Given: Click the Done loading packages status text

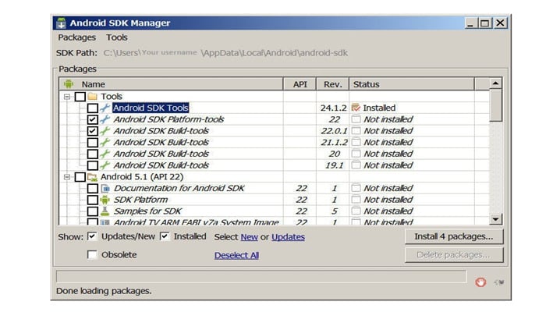Looking at the screenshot, I should 104,291.
